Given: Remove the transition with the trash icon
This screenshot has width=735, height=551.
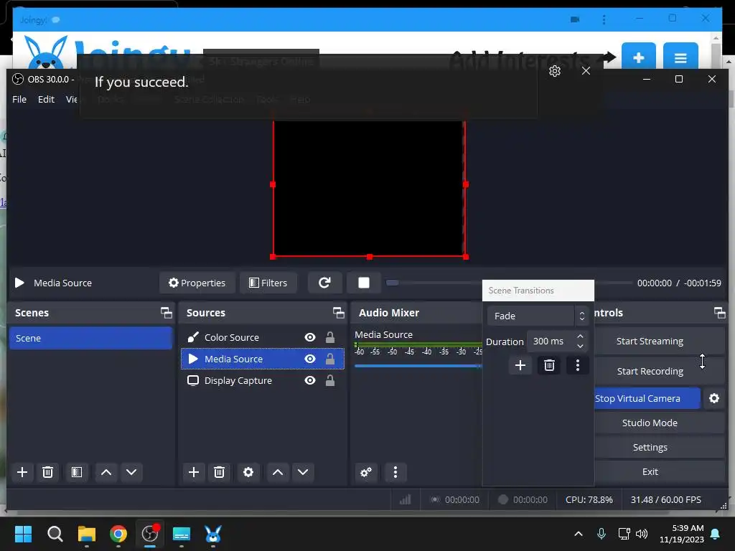Looking at the screenshot, I should (549, 365).
